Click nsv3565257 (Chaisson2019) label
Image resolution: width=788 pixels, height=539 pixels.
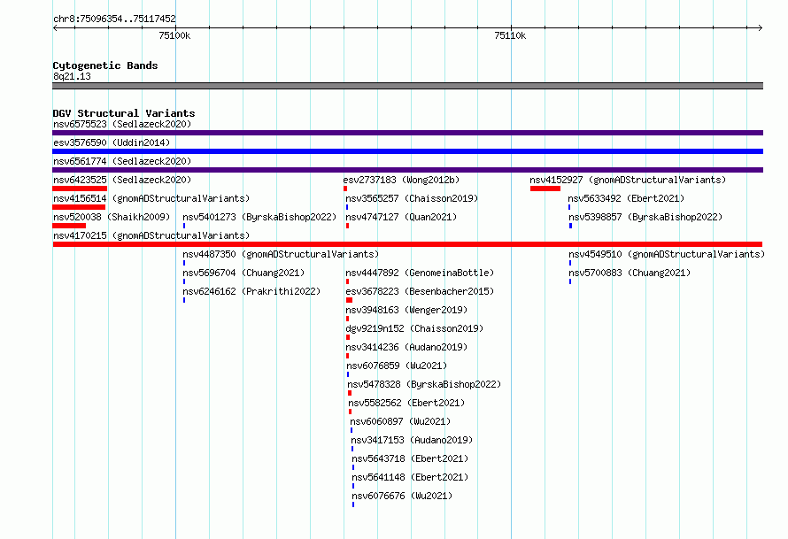pos(412,198)
